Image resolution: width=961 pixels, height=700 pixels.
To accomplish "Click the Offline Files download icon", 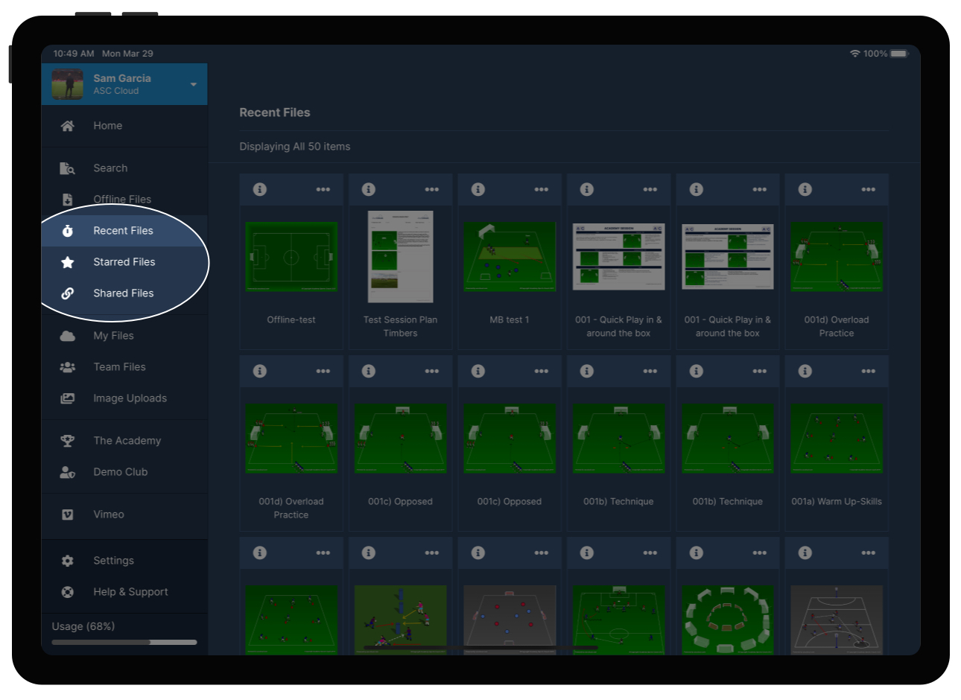I will pyautogui.click(x=68, y=200).
